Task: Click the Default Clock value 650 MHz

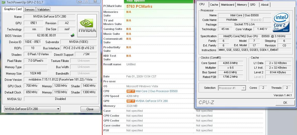Action: (x=32, y=92)
